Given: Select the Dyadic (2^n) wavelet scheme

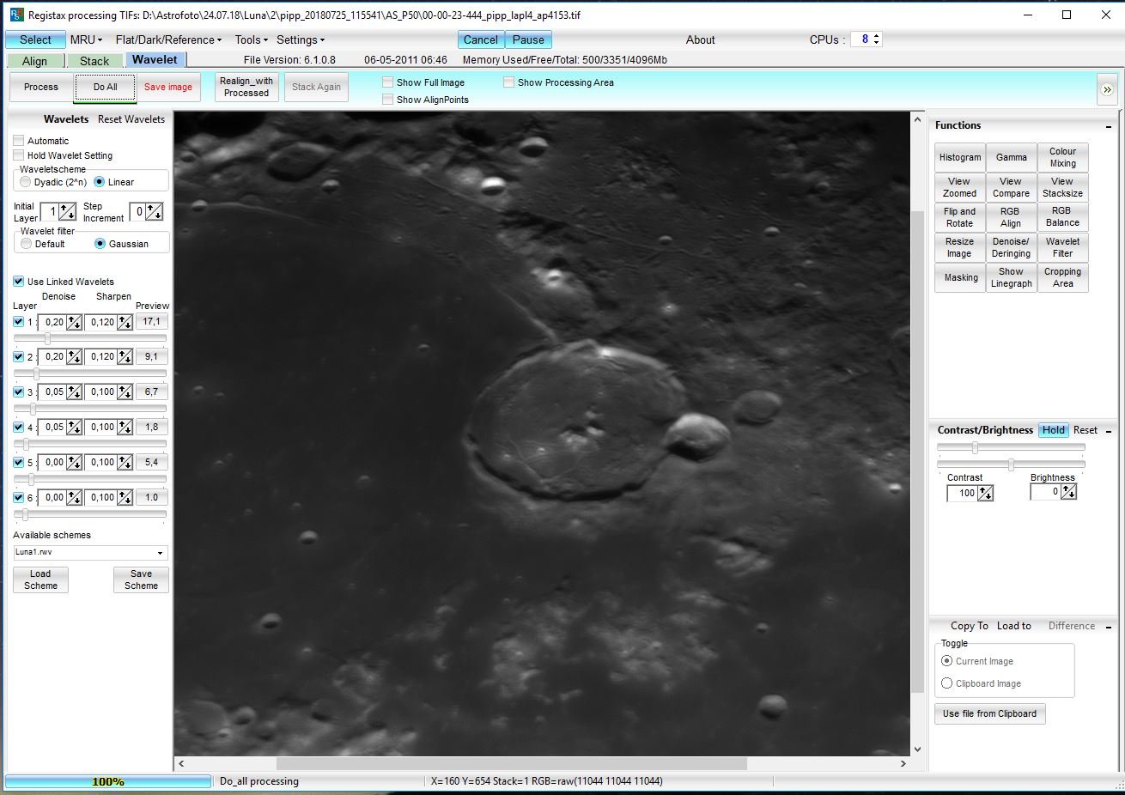Looking at the screenshot, I should click(x=26, y=182).
